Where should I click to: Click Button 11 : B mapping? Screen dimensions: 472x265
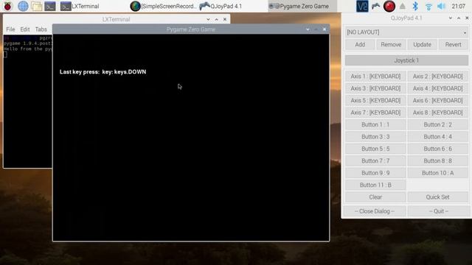click(x=375, y=185)
